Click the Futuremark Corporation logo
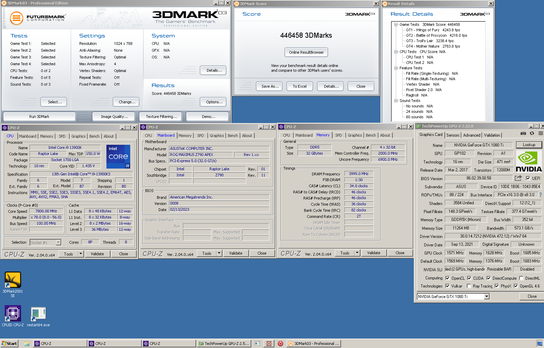Image resolution: width=544 pixels, height=348 pixels. 38,18
